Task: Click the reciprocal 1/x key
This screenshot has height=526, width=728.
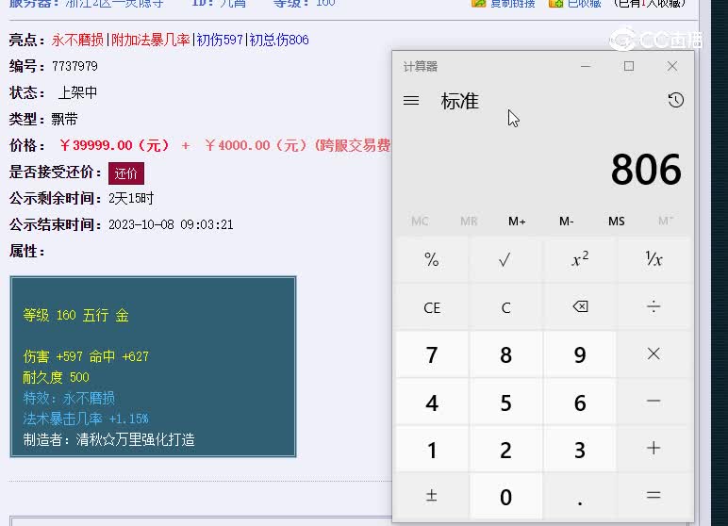Action: [654, 259]
